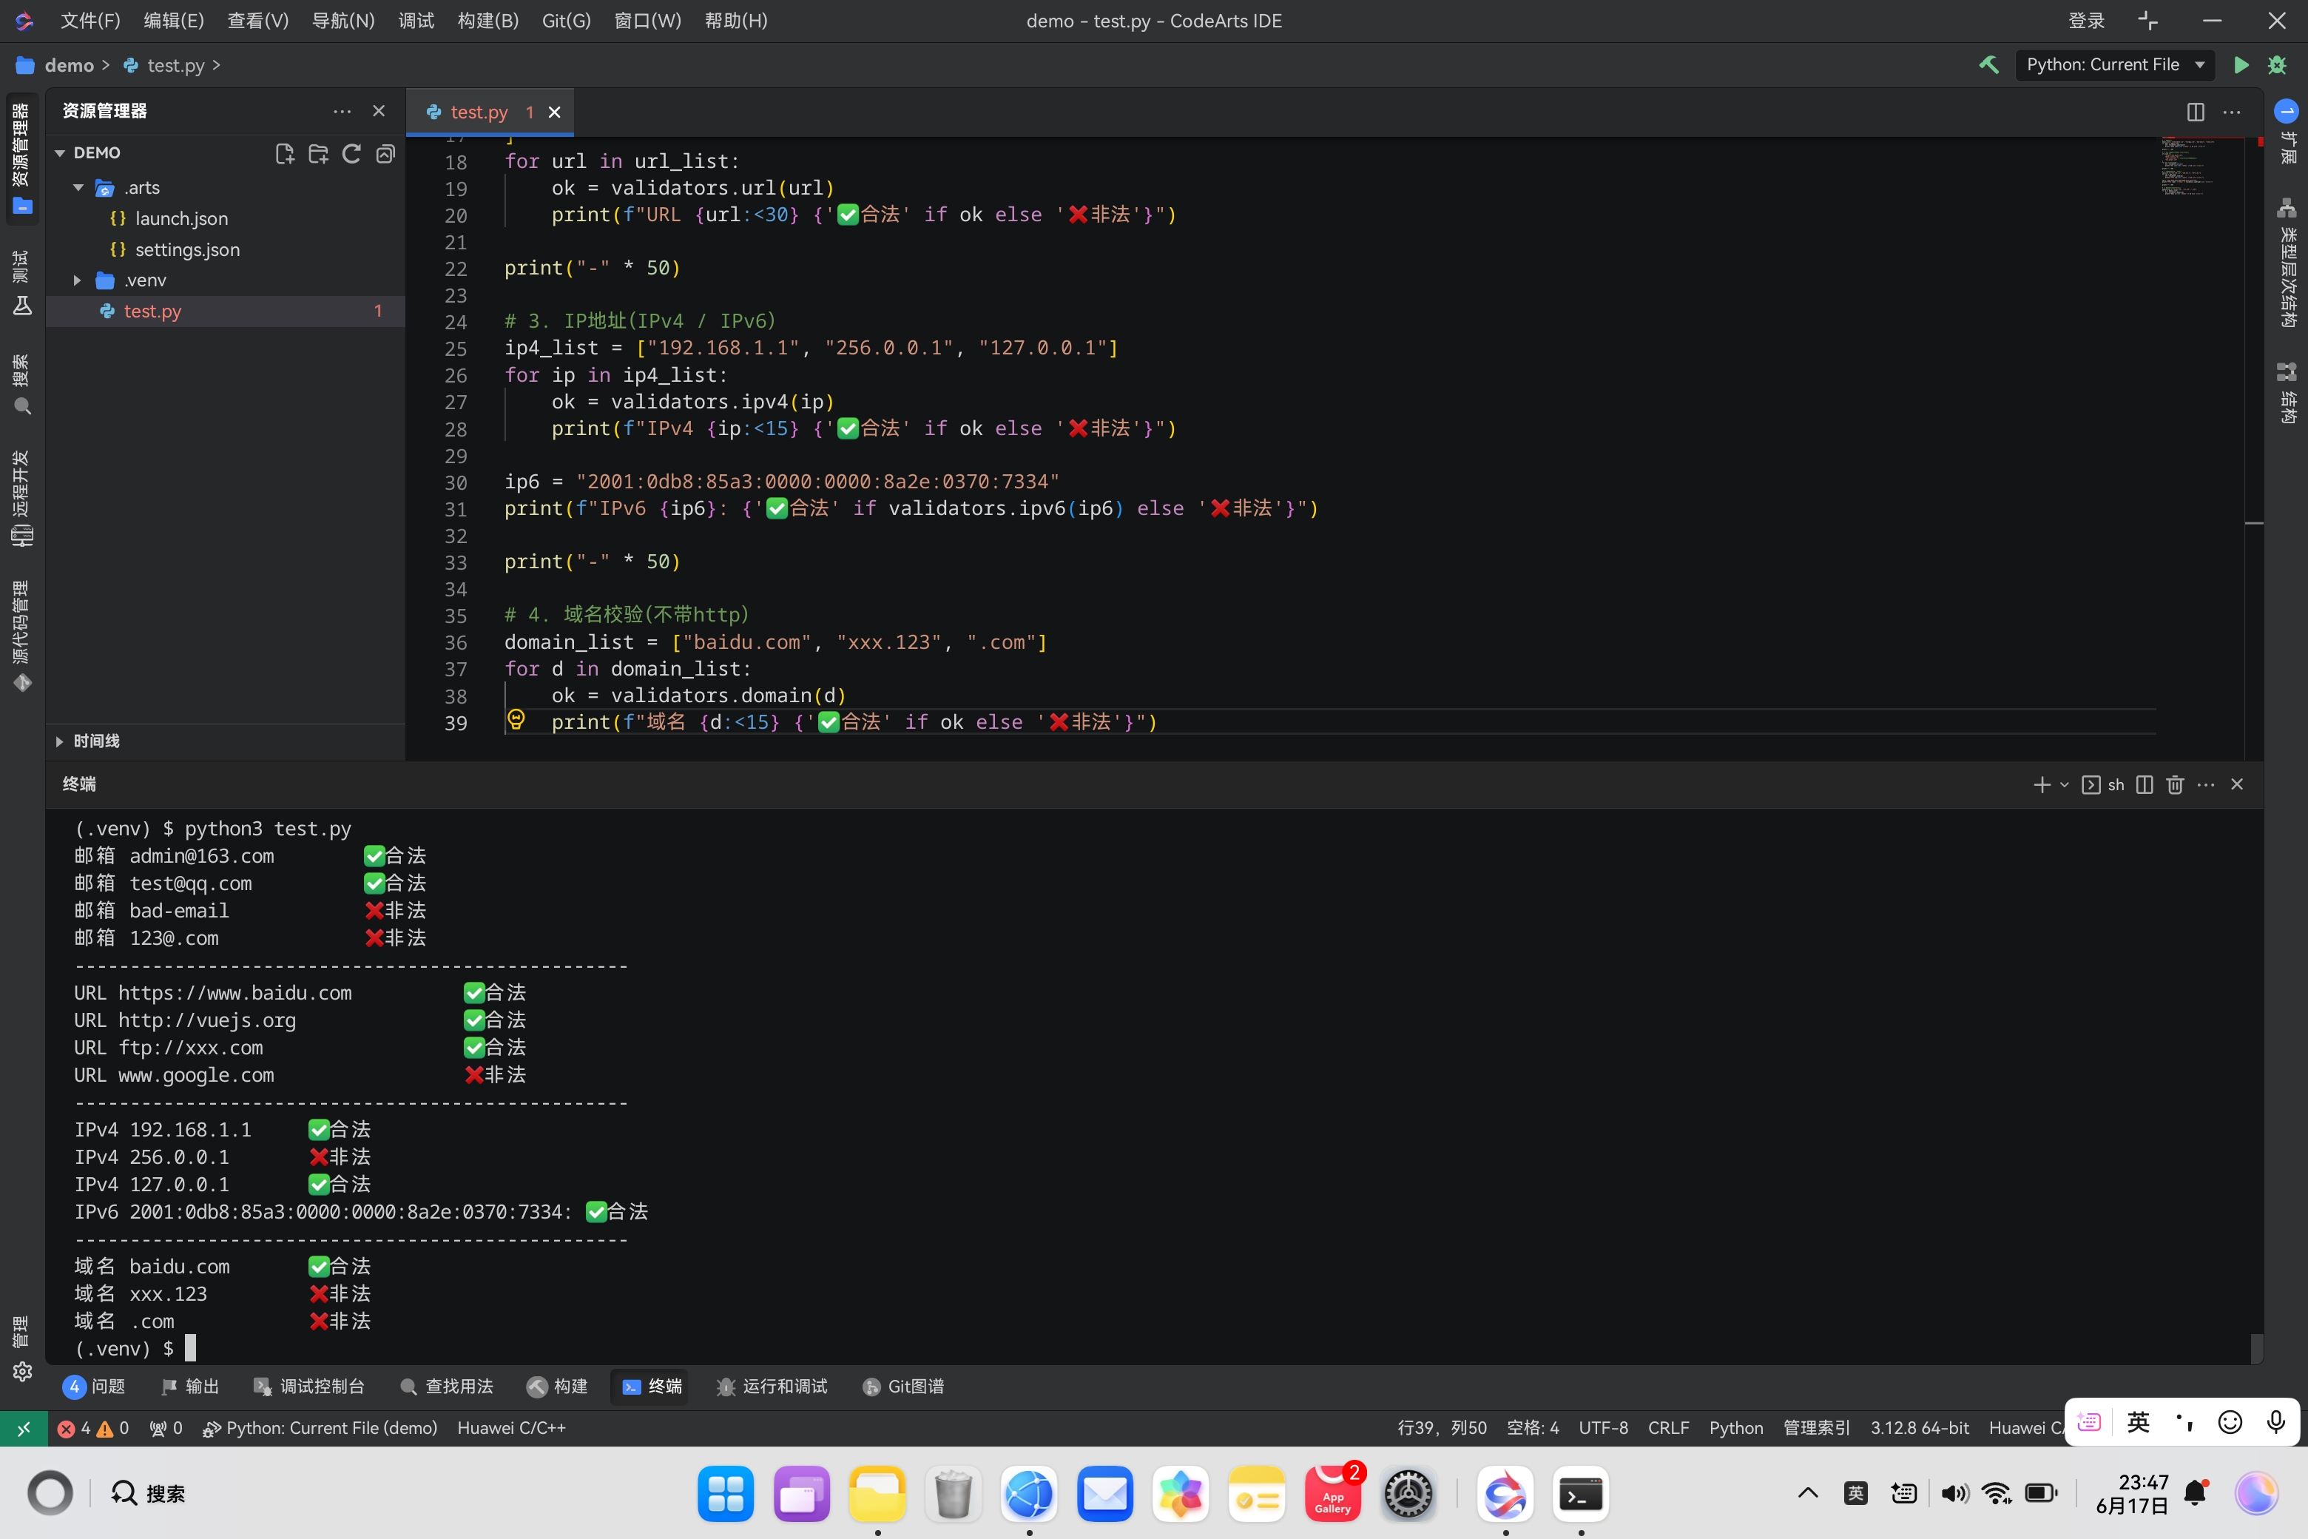Open CodeArts IDE from the dock

pos(1505,1494)
